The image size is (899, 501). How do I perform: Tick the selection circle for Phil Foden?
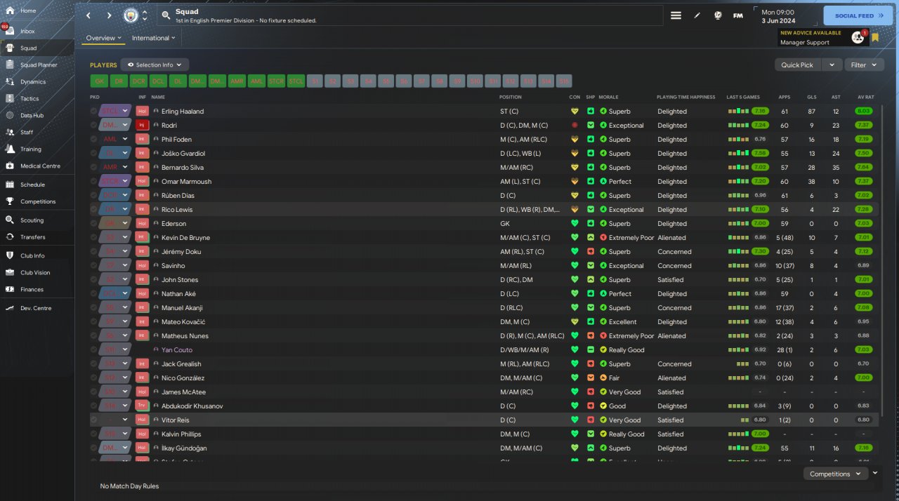coord(93,139)
